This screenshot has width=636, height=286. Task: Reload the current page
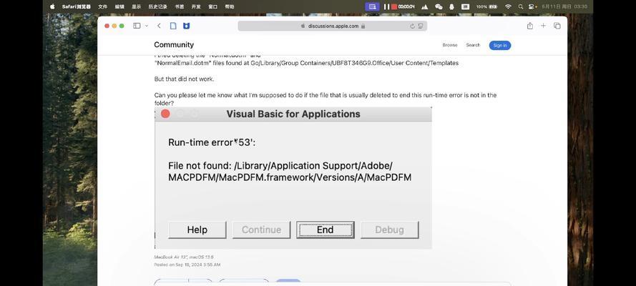[412, 26]
